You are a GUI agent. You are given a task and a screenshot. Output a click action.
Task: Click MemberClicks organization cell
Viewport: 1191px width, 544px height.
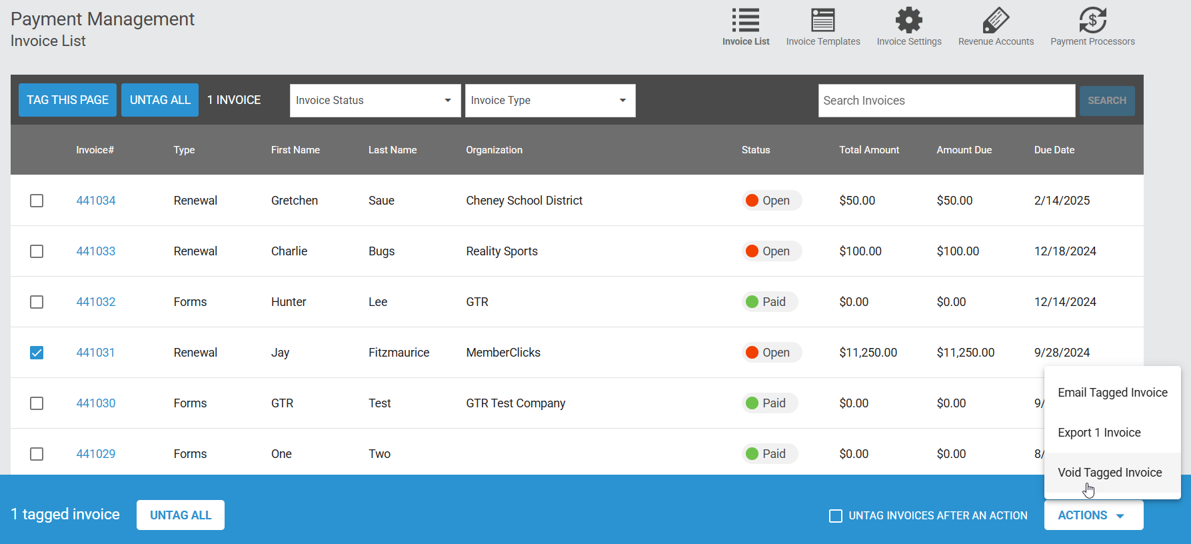tap(503, 353)
